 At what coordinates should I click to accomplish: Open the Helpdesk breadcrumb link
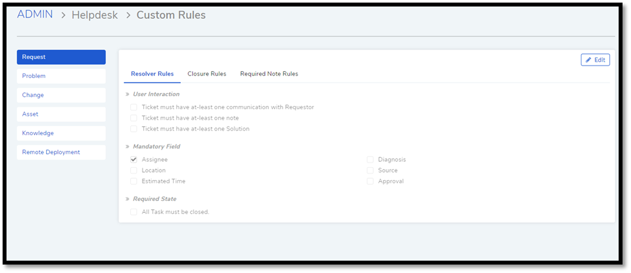(95, 15)
